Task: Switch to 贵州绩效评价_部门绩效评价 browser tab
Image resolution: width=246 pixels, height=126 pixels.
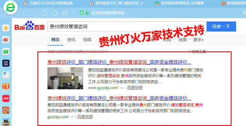Action: click(x=117, y=3)
